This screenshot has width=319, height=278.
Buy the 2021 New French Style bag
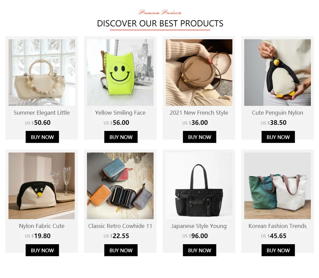(200, 137)
